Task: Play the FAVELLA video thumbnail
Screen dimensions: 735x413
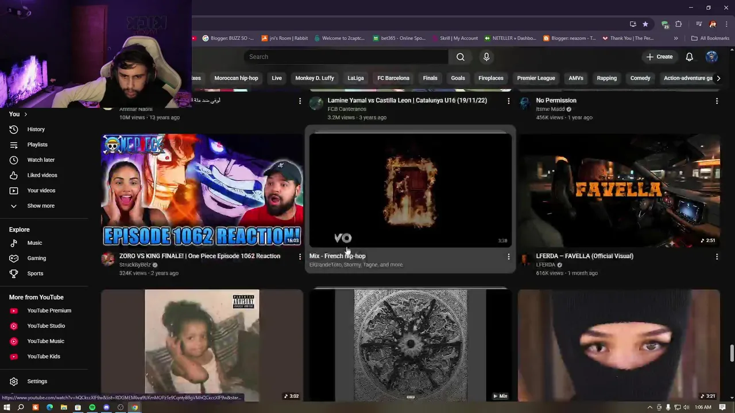Action: [x=618, y=190]
